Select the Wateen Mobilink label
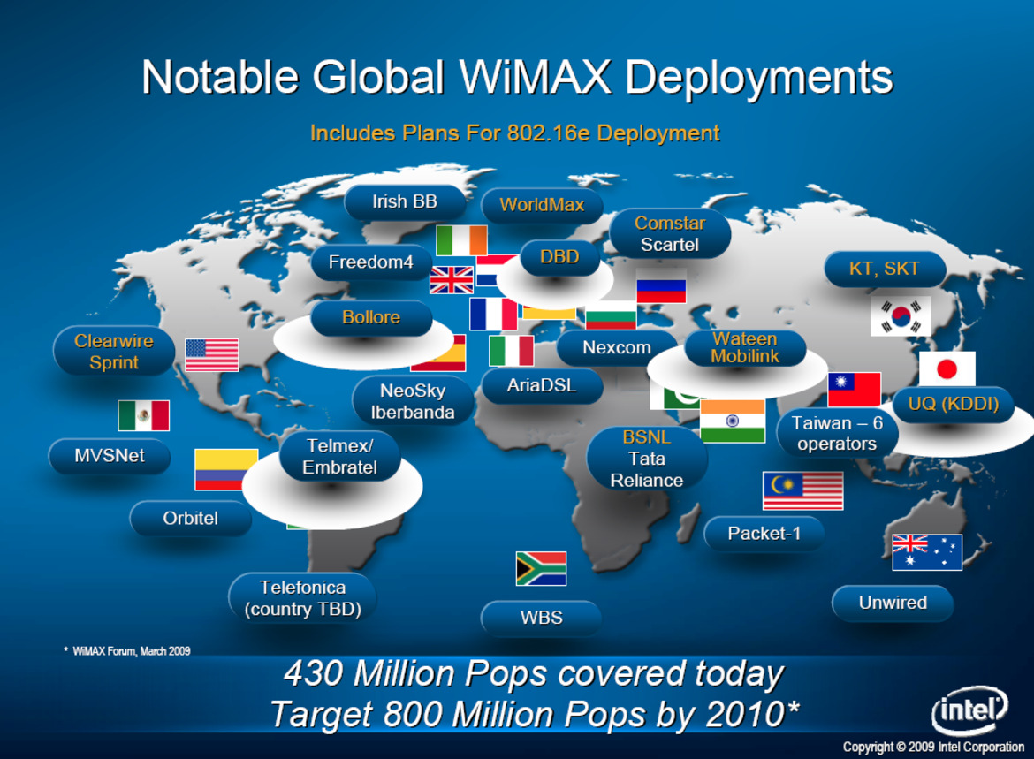The image size is (1034, 759). coord(745,347)
